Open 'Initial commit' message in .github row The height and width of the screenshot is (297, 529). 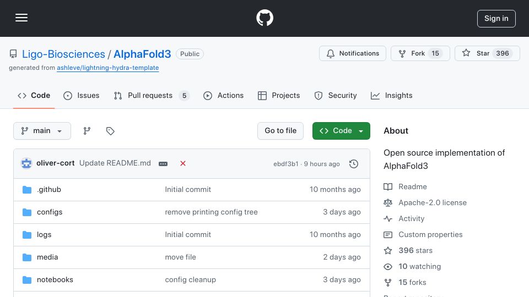click(188, 190)
